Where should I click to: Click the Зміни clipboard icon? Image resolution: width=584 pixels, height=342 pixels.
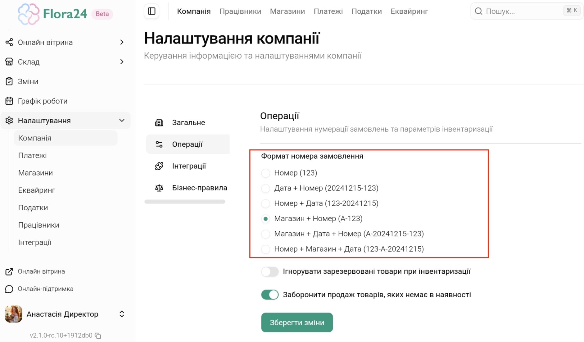pos(9,81)
